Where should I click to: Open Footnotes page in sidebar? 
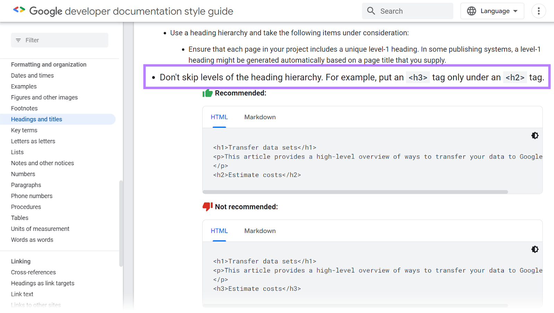[x=24, y=108]
